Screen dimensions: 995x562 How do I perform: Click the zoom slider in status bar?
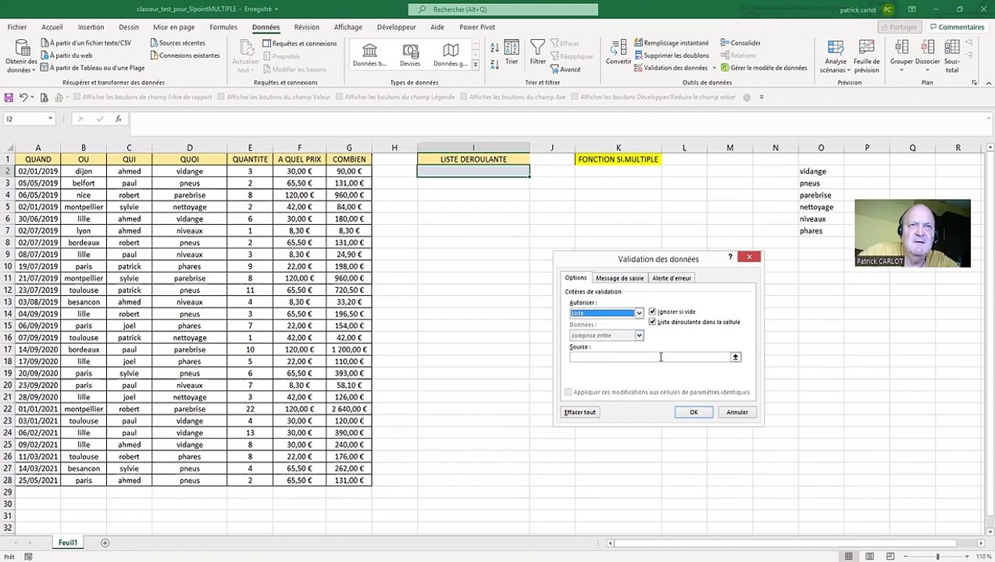point(936,557)
